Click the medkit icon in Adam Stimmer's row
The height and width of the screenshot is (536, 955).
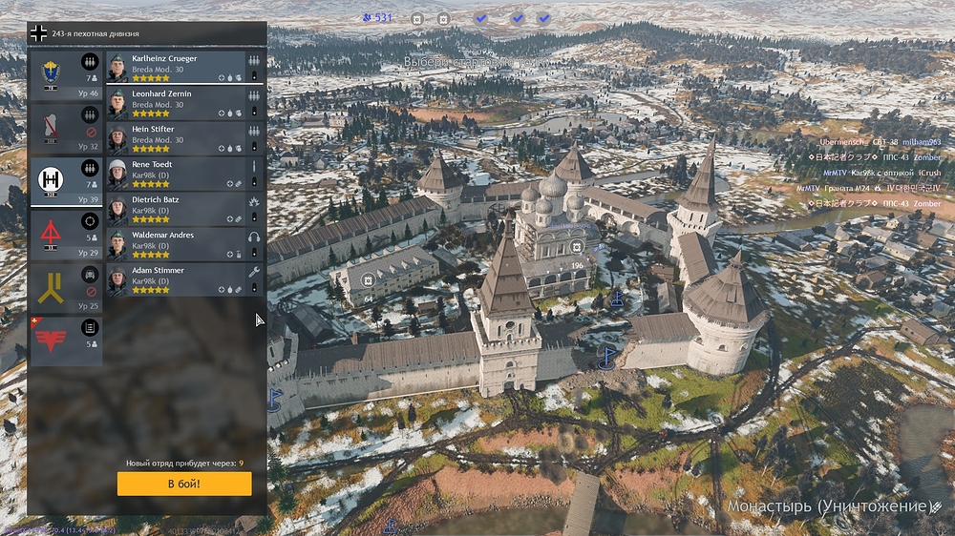(222, 290)
